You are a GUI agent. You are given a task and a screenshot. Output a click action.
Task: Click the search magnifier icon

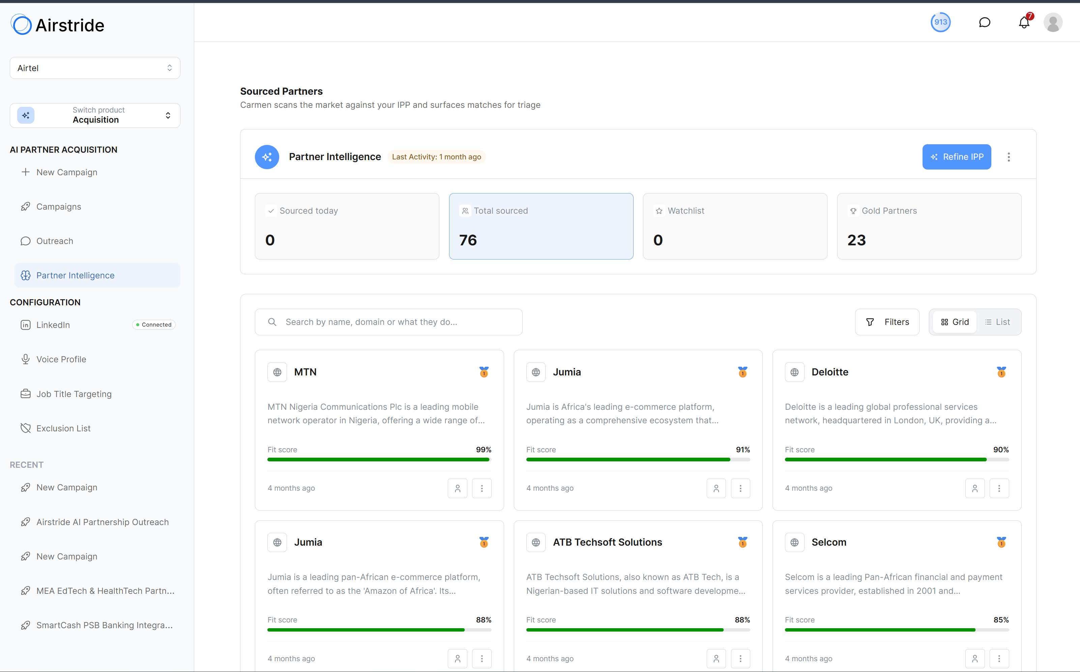272,322
